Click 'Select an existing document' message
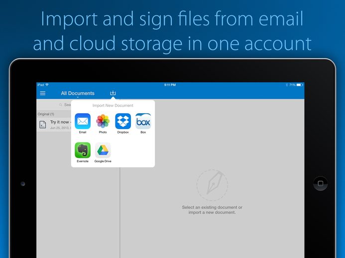The image size is (345, 258). tap(212, 210)
